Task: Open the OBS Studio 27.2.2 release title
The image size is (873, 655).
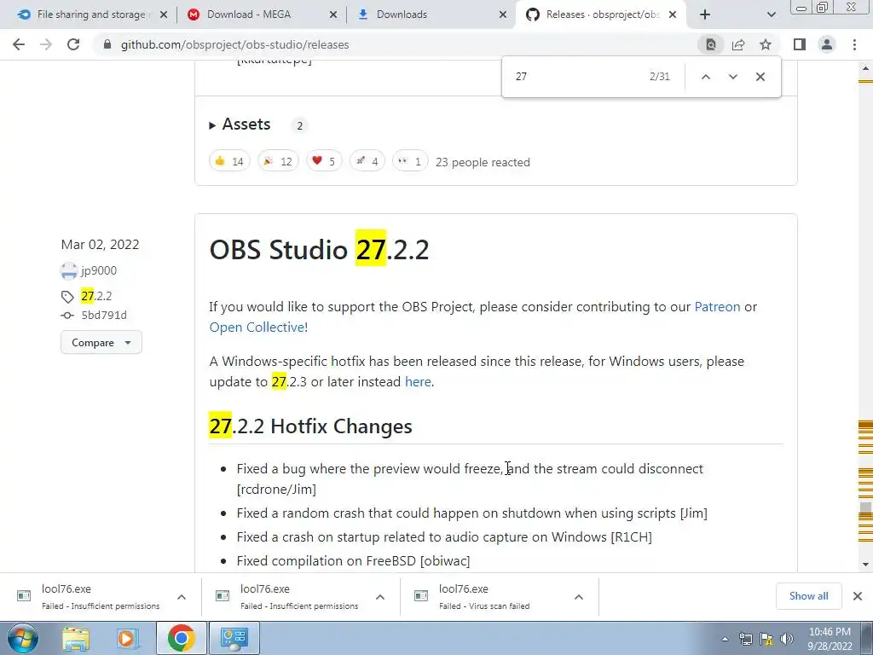Action: pos(319,249)
